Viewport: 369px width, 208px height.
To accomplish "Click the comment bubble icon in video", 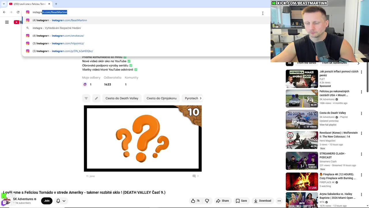I will click(x=194, y=176).
